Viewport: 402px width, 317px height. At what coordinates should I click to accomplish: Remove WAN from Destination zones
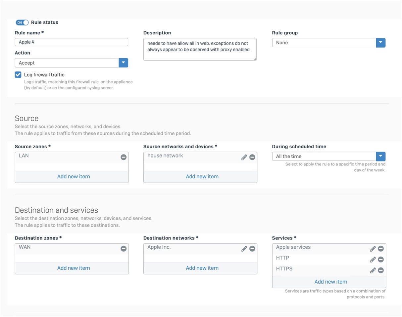pos(124,249)
